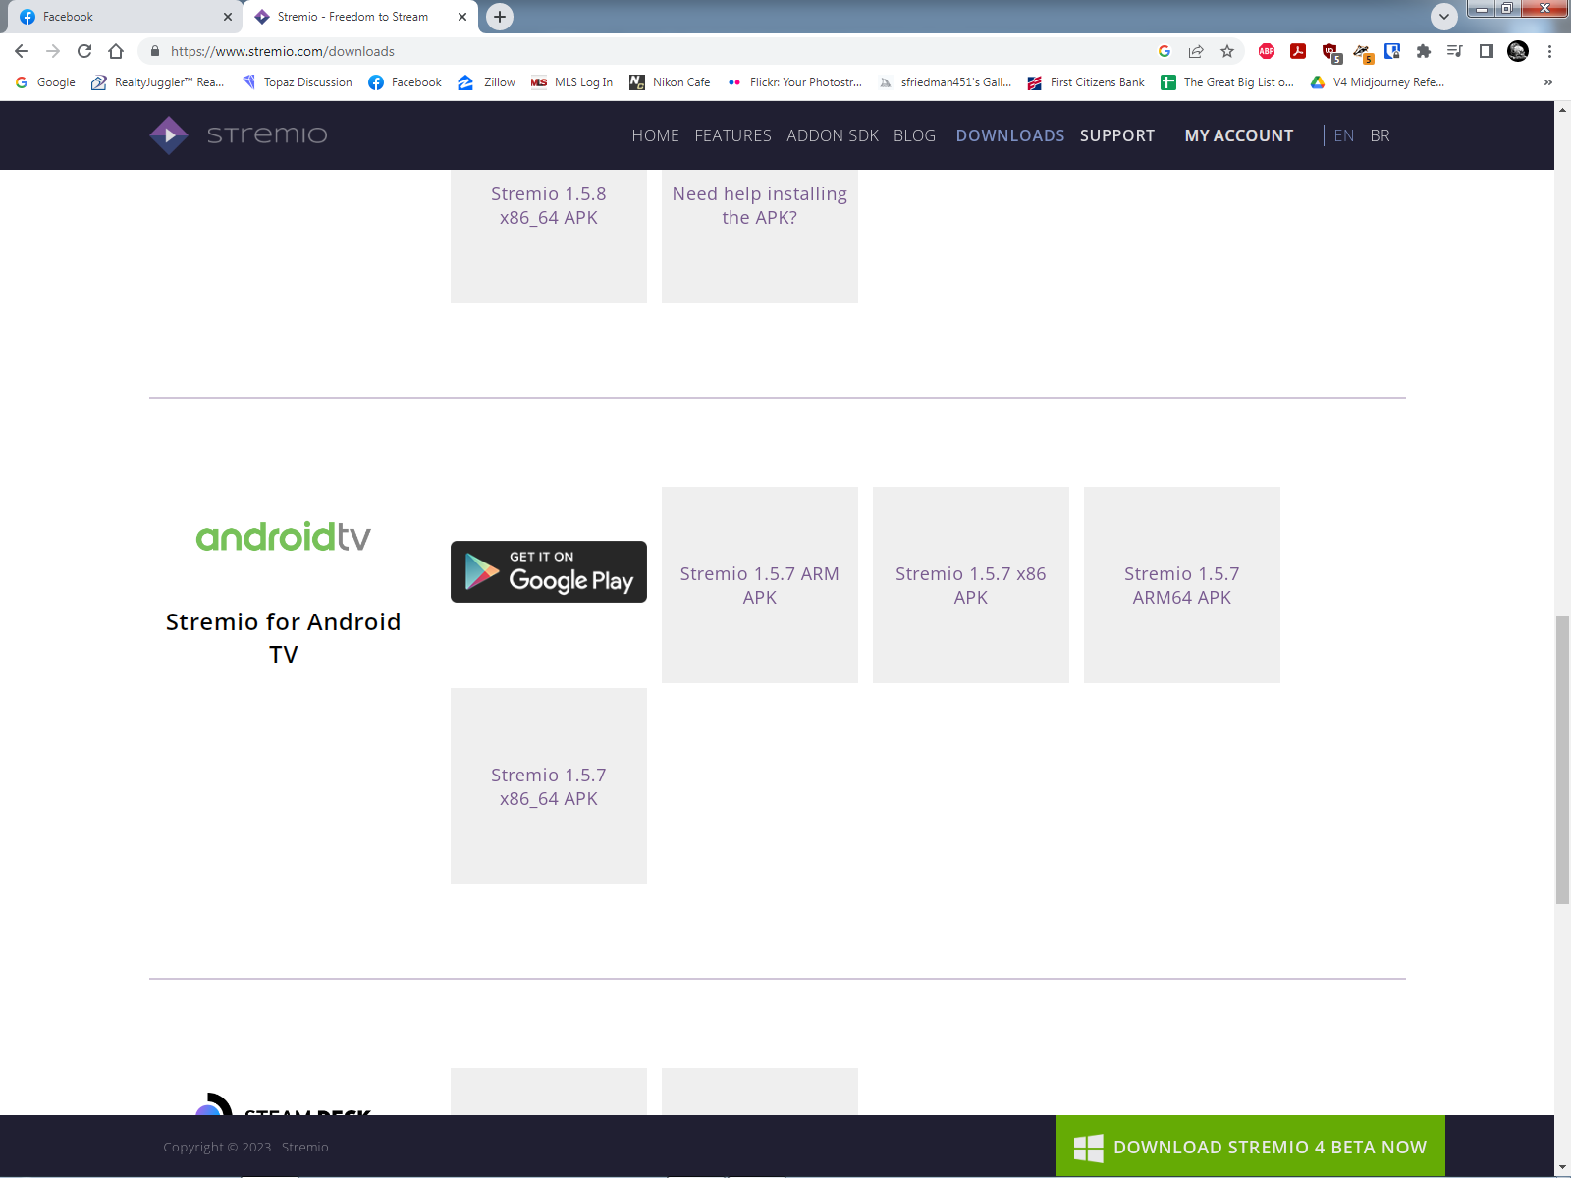Open SUPPORT in navigation bar
This screenshot has width=1571, height=1178.
1117,135
